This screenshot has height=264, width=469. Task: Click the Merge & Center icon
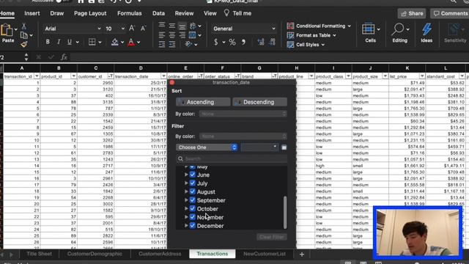(192, 35)
